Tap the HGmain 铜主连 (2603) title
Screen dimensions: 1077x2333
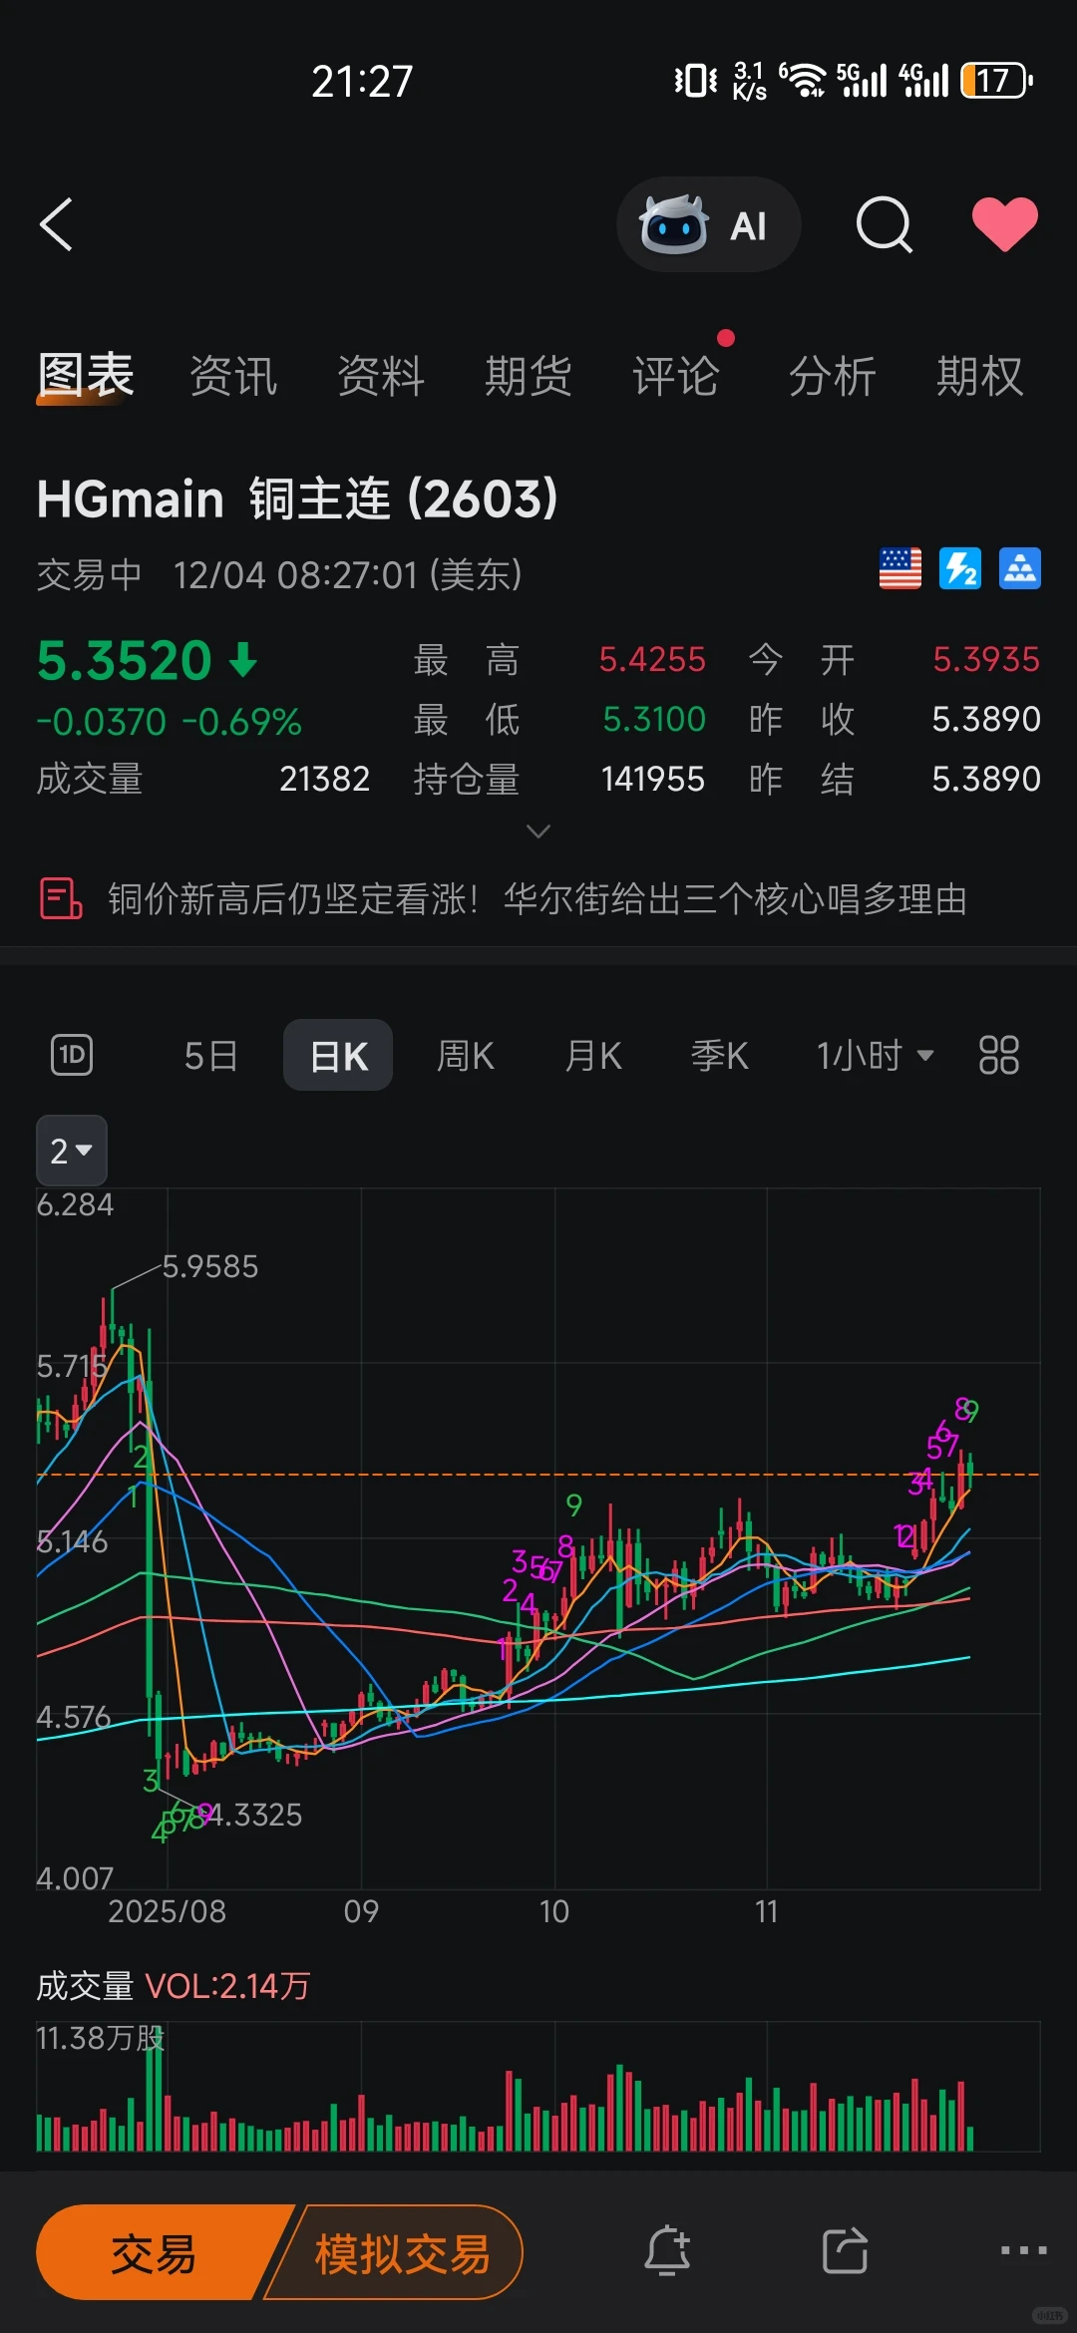[x=297, y=499]
